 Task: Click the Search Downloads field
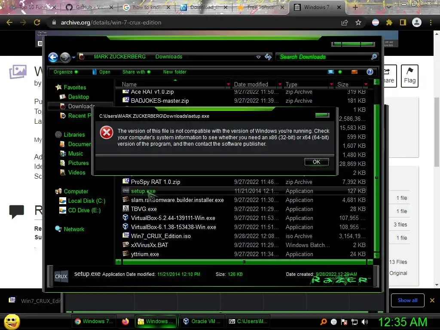point(327,57)
